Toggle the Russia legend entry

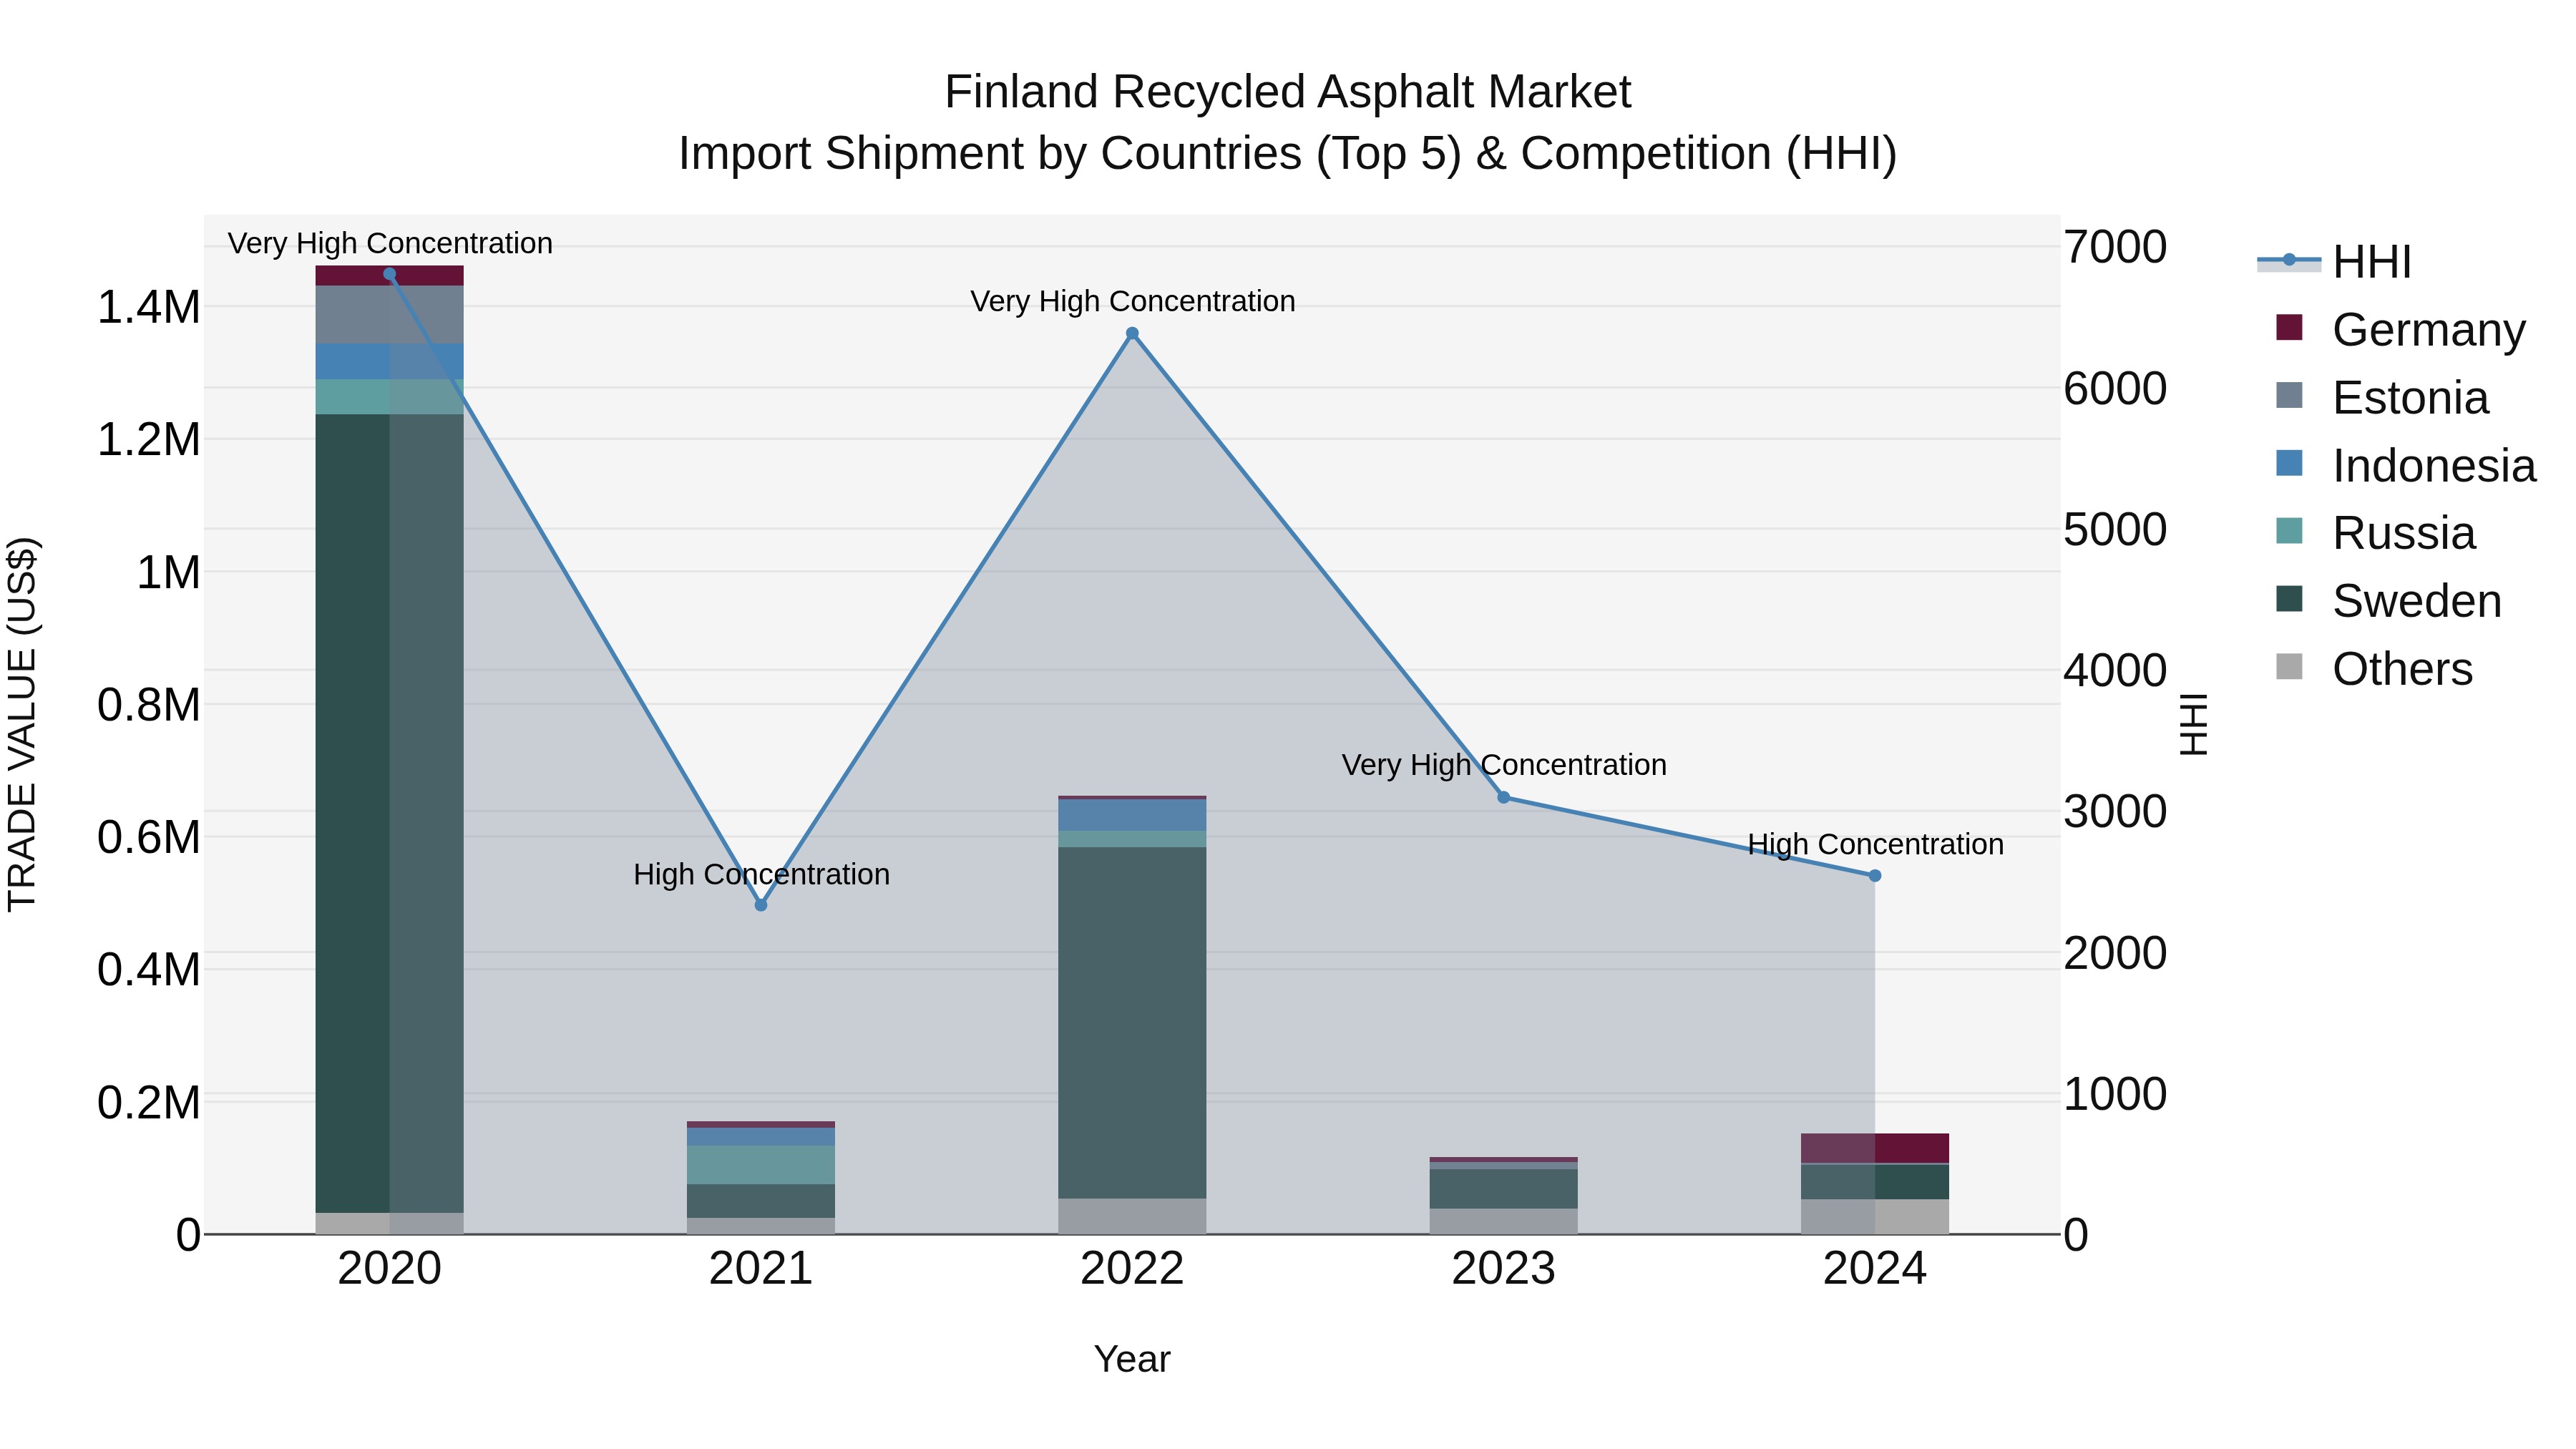click(x=2376, y=533)
